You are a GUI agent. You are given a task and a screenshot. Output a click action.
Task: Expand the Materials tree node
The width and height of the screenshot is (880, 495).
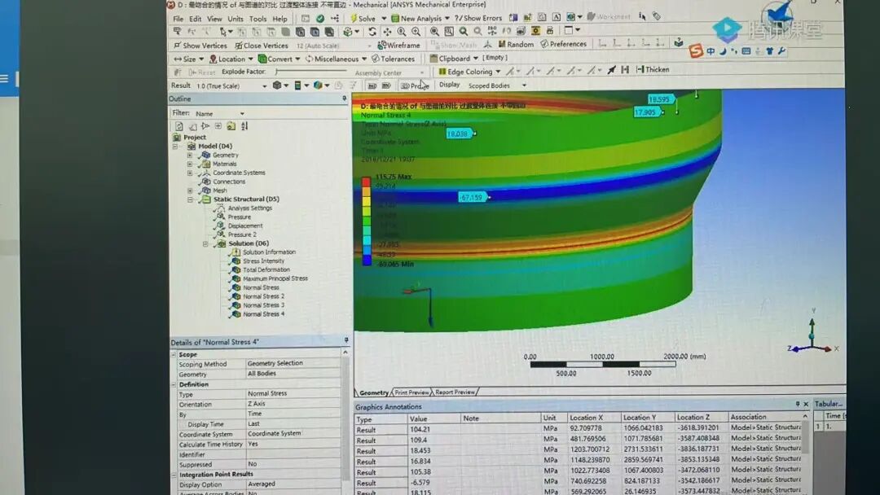[190, 164]
